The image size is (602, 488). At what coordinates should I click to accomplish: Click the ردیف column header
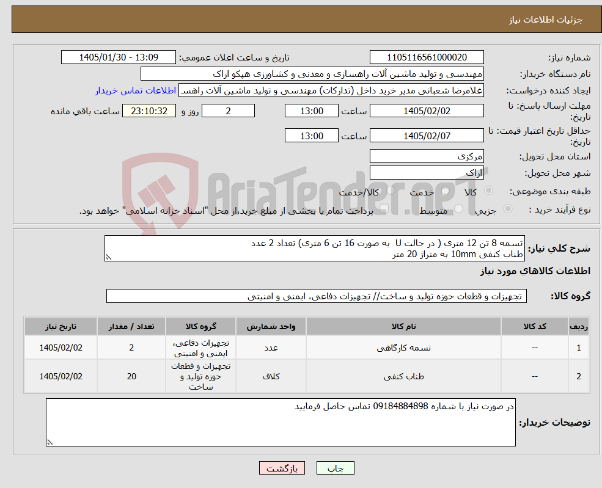click(x=579, y=327)
